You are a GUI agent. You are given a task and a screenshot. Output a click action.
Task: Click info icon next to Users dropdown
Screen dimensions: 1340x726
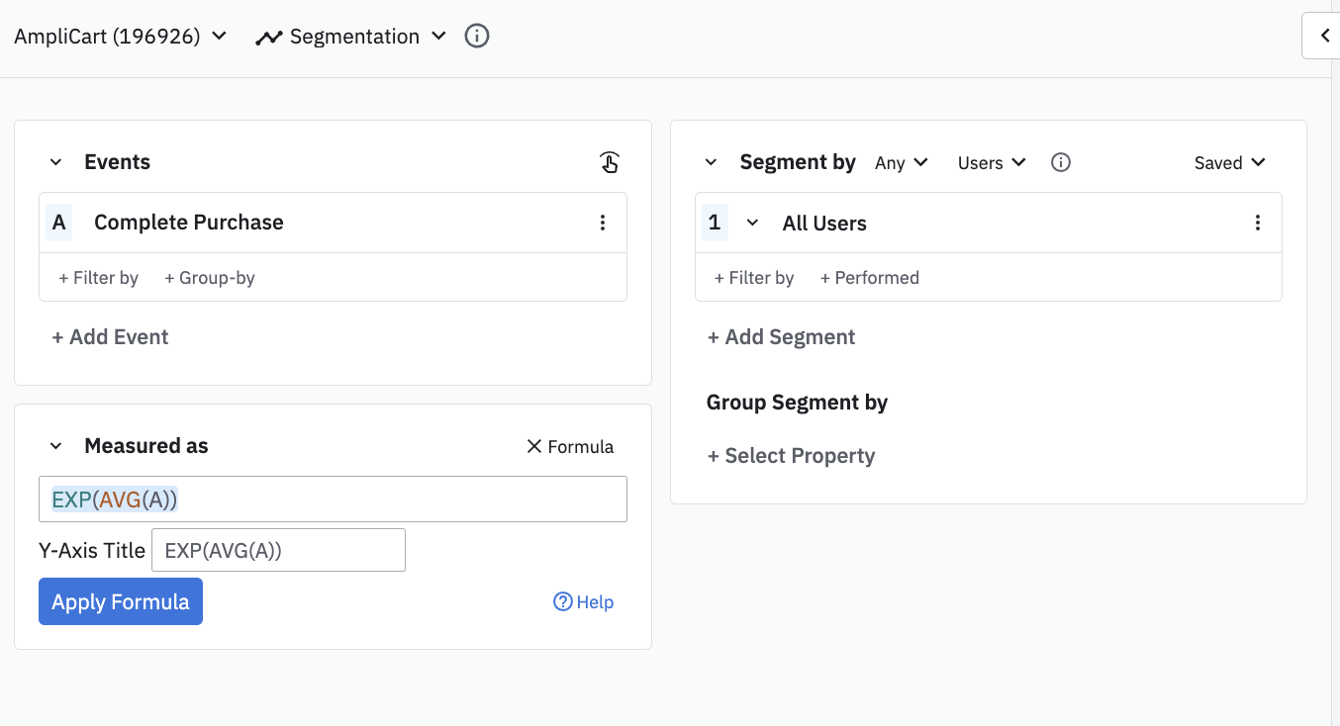pos(1061,162)
